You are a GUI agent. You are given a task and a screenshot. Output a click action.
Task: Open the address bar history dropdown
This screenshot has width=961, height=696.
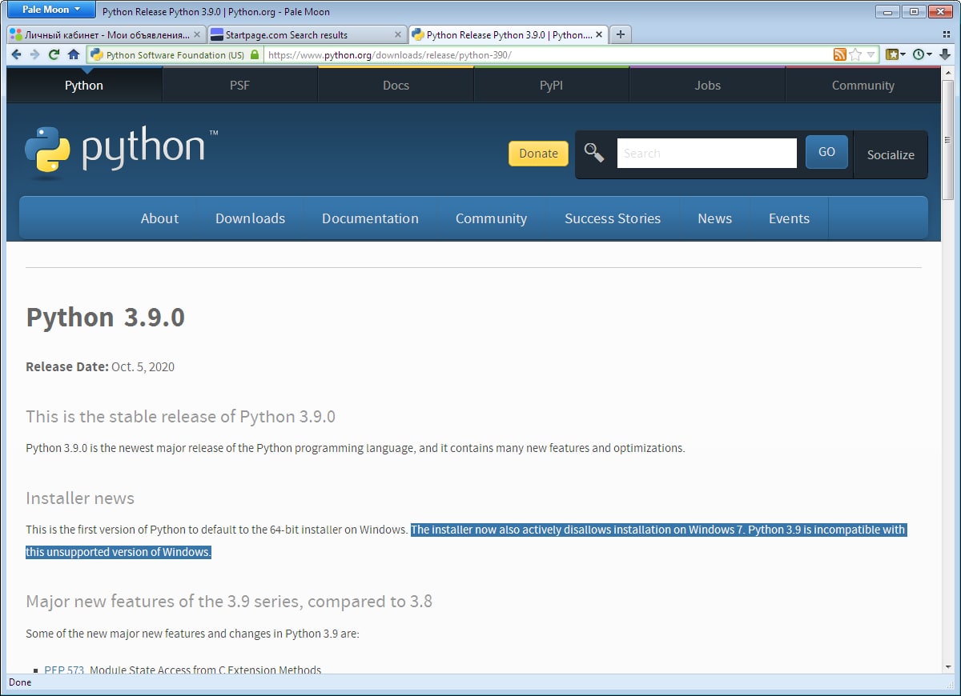(x=871, y=55)
